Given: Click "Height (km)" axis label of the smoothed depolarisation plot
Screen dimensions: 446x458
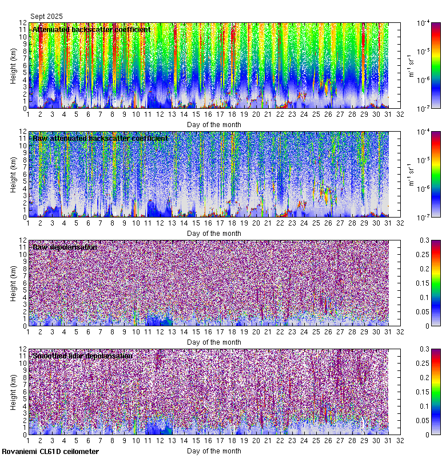Looking at the screenshot, I should [x=13, y=392].
